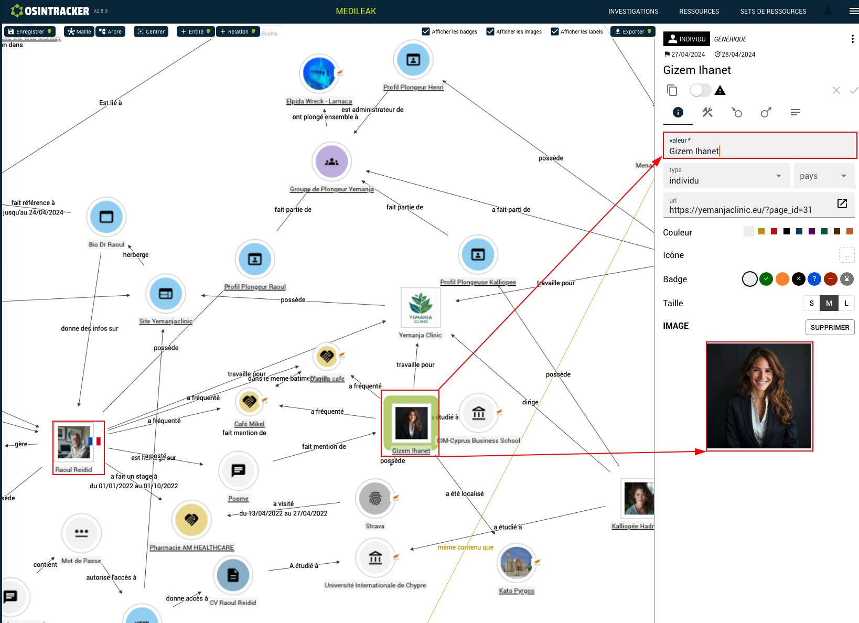The height and width of the screenshot is (623, 859).
Task: Select the Poeme node
Action: 238,470
